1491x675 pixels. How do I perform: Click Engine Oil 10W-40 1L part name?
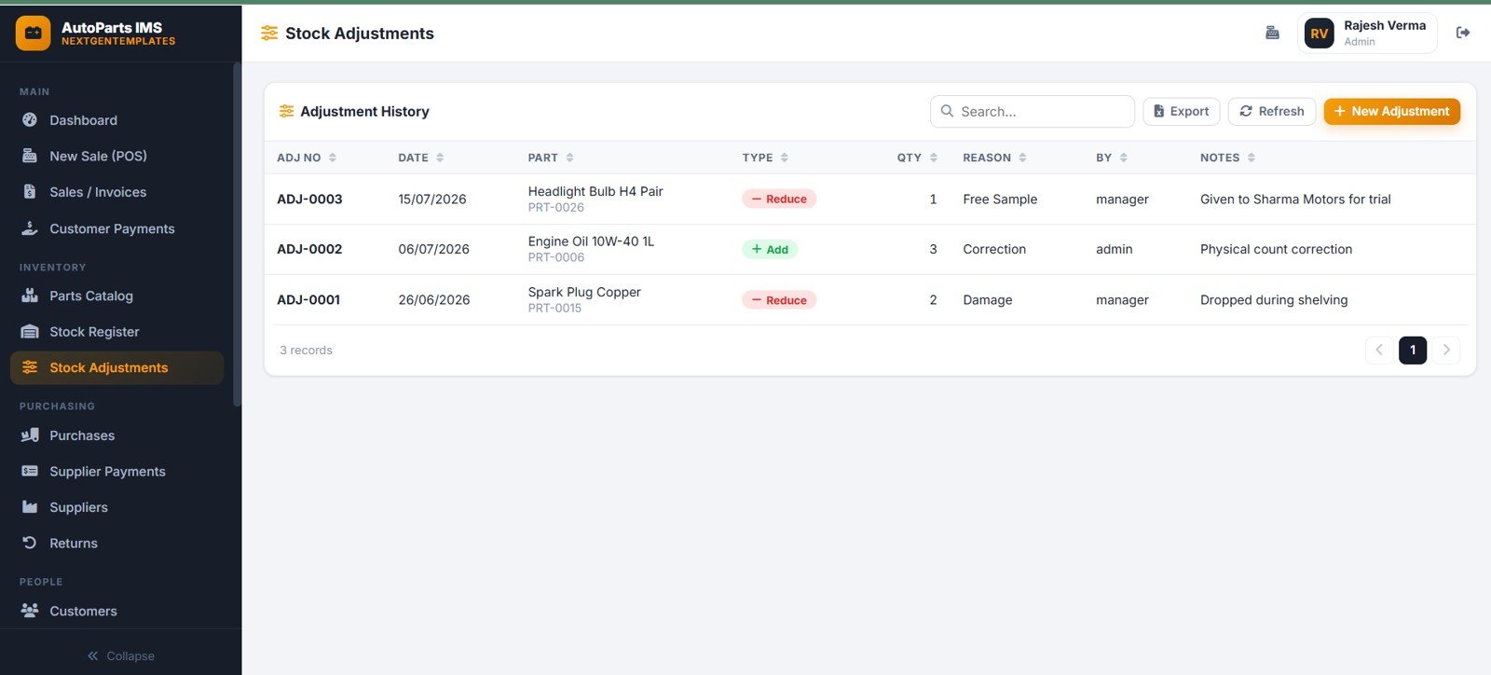[x=591, y=241]
